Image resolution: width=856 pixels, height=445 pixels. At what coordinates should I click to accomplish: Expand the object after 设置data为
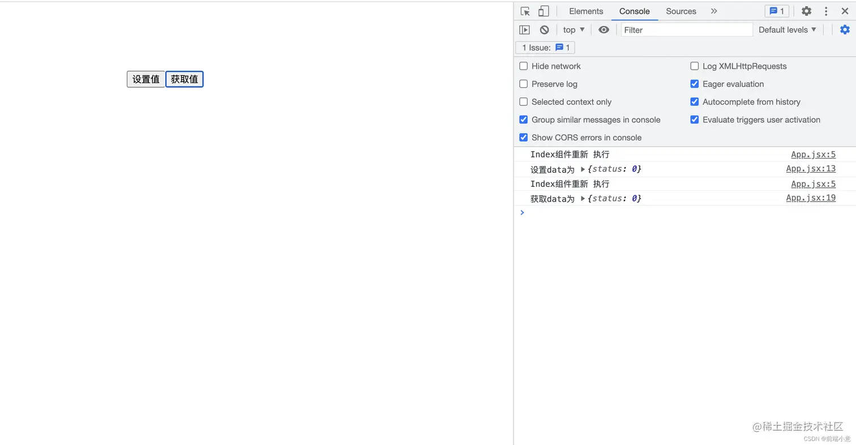click(583, 169)
